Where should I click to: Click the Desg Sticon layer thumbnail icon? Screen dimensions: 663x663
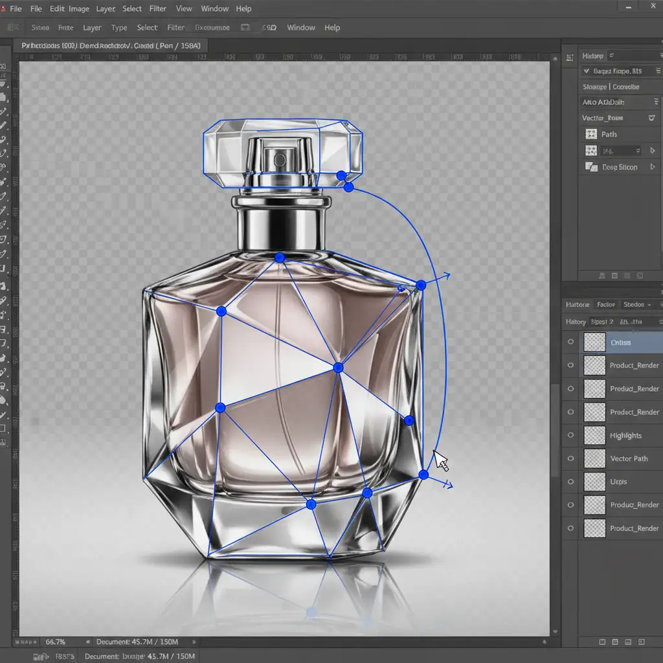(x=590, y=167)
